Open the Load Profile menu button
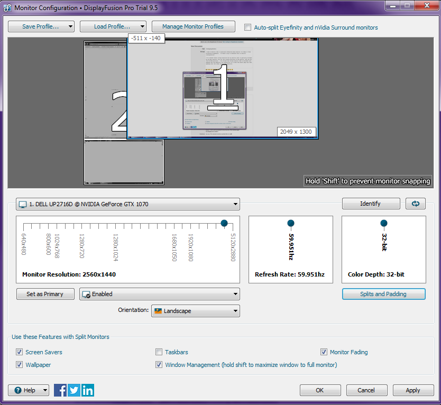The height and width of the screenshot is (405, 441). (113, 26)
